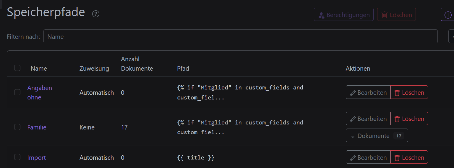Tick the Familie row checkbox
Viewport: 454px width, 168px height.
coord(17,127)
